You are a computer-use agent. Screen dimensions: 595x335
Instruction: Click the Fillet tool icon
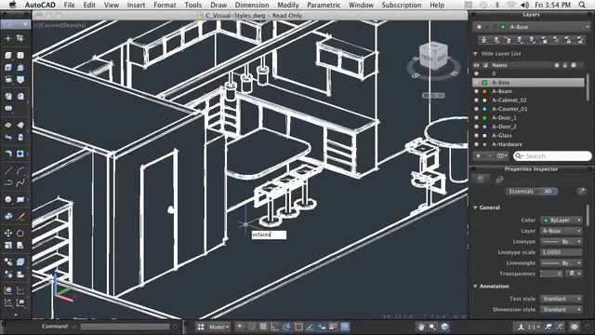click(x=8, y=154)
